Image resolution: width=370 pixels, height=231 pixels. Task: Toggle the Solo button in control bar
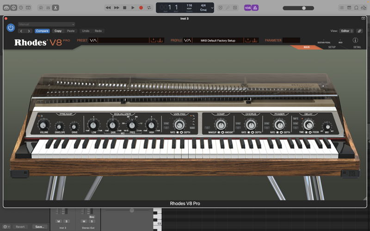(235, 8)
